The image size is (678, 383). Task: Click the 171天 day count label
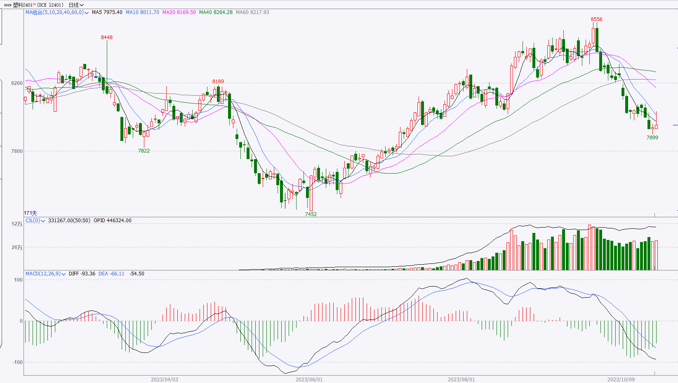[31, 213]
